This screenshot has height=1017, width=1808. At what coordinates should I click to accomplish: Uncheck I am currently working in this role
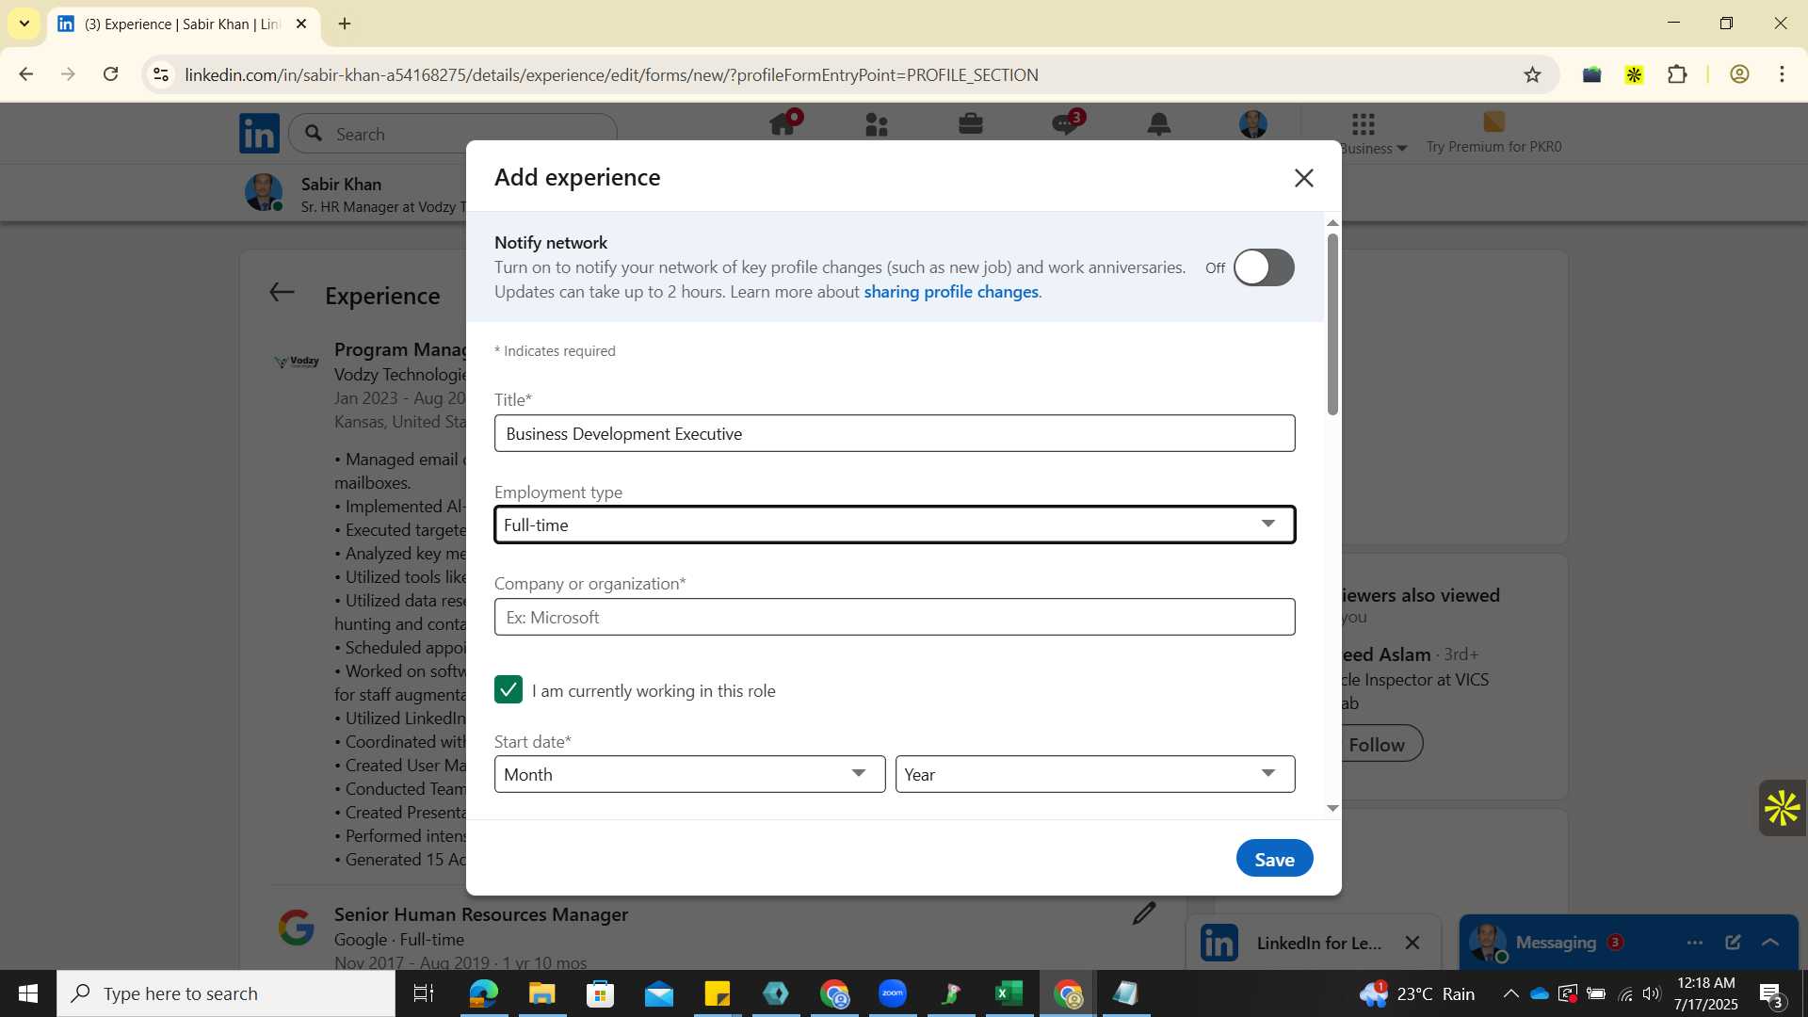coord(508,689)
